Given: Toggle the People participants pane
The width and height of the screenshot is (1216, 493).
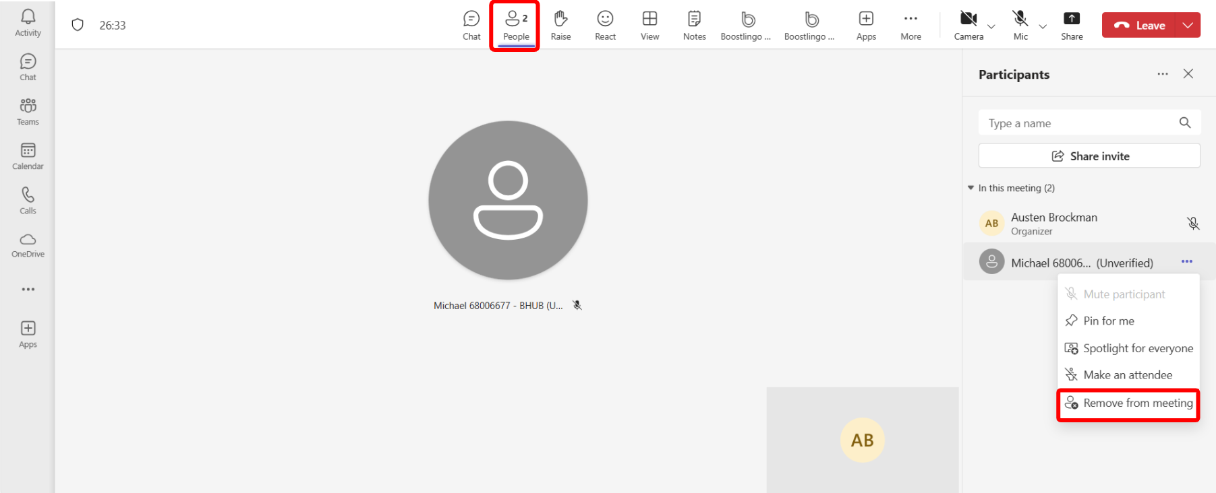Looking at the screenshot, I should (516, 26).
